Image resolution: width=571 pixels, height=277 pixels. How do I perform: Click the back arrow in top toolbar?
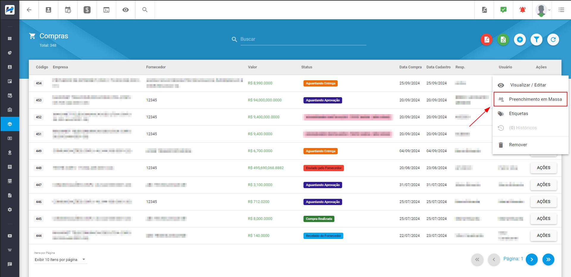pyautogui.click(x=29, y=10)
